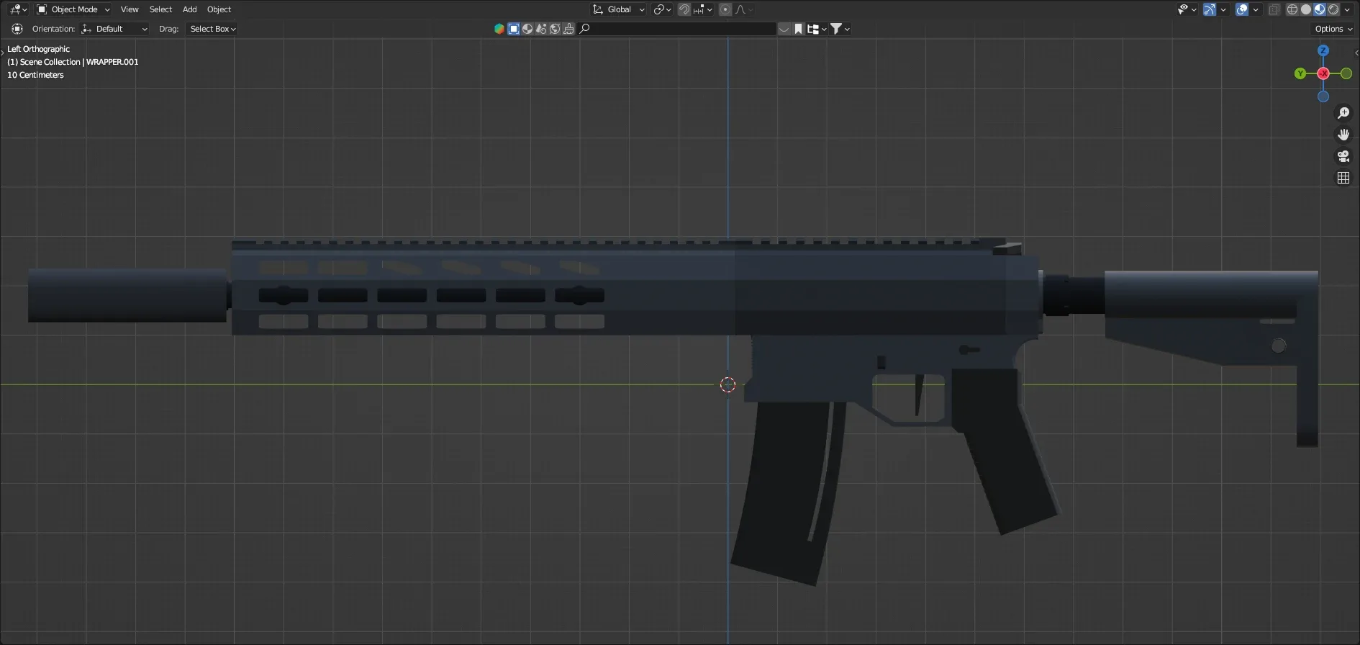The width and height of the screenshot is (1360, 645).
Task: Open the Orientation Default dropdown
Action: pos(114,29)
